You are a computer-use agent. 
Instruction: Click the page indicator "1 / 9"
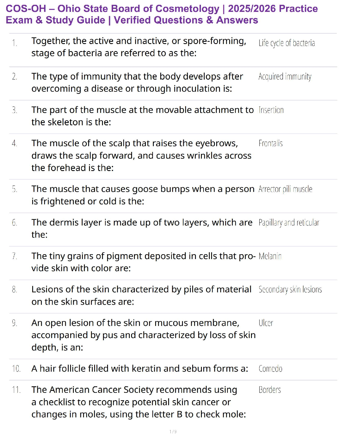pyautogui.click(x=173, y=432)
